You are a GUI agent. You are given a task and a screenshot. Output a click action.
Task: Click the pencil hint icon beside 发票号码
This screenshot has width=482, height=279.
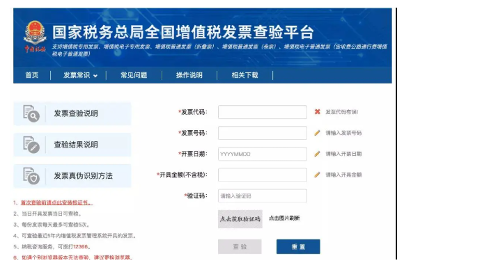[317, 133]
